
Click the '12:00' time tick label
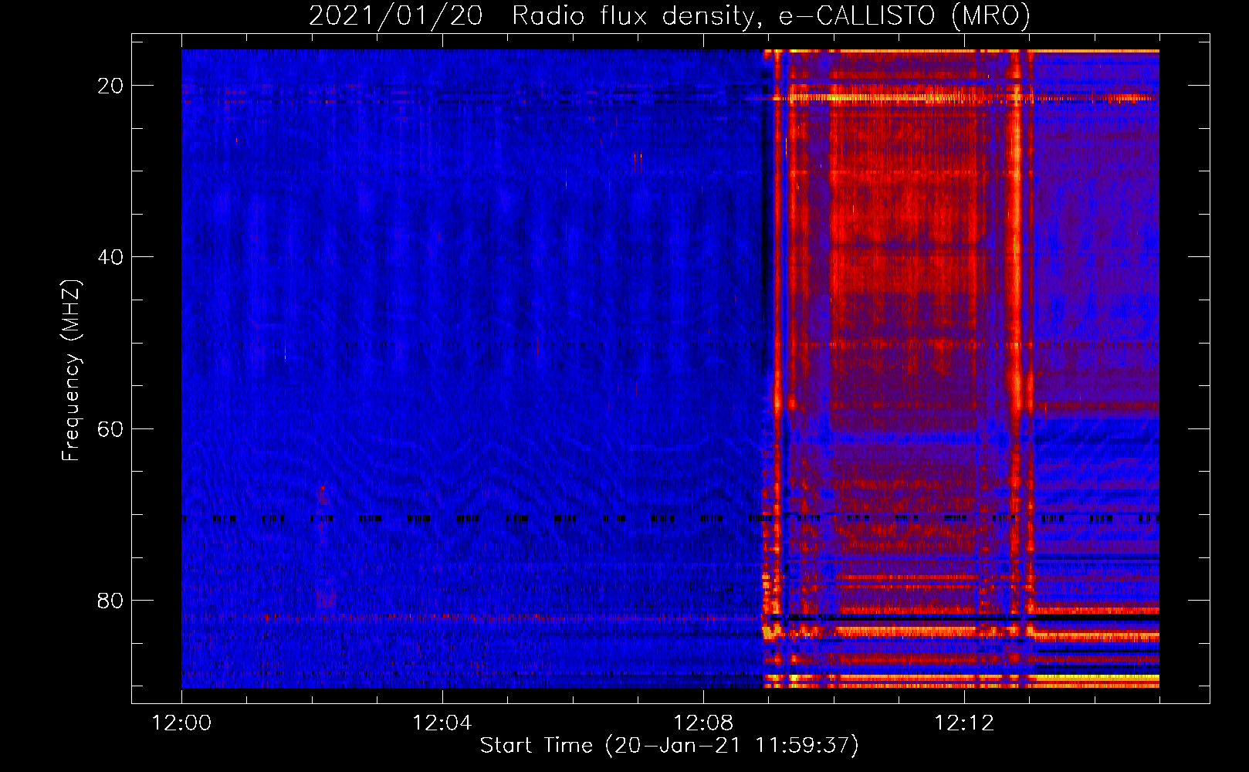tap(181, 723)
